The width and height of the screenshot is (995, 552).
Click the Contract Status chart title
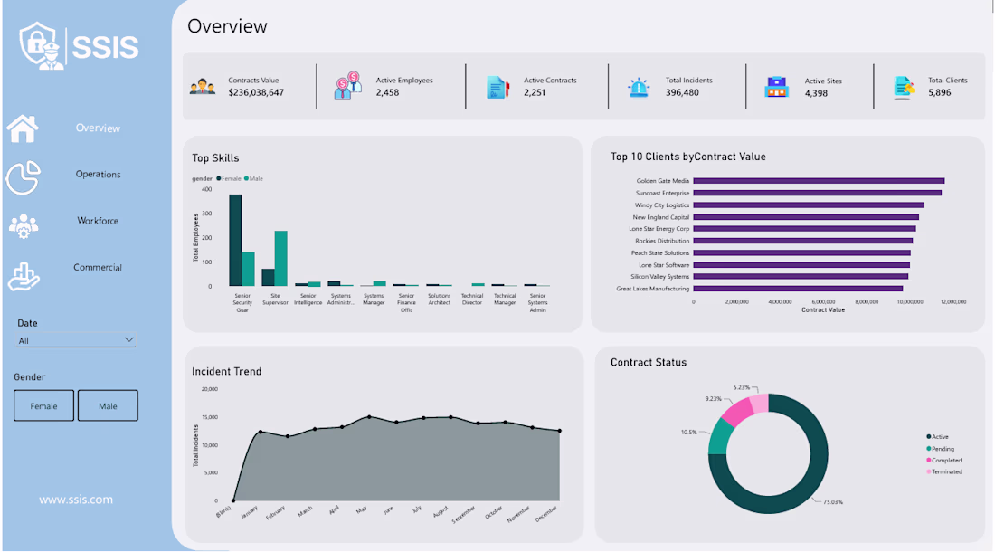pyautogui.click(x=649, y=362)
